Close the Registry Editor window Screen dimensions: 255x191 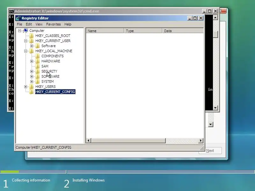(x=201, y=18)
